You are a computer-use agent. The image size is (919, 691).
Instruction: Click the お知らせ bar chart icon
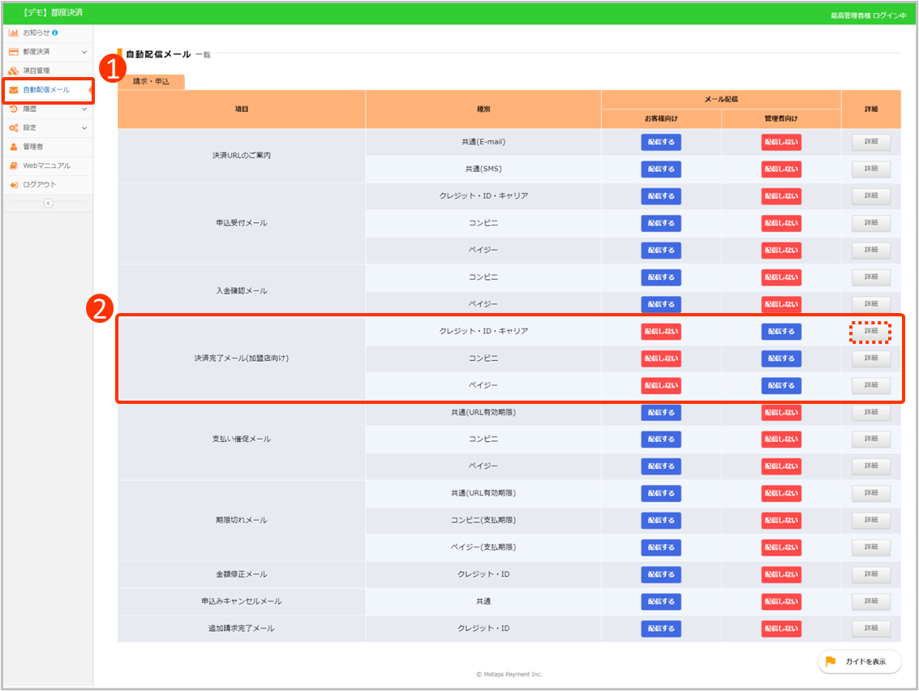click(x=13, y=32)
